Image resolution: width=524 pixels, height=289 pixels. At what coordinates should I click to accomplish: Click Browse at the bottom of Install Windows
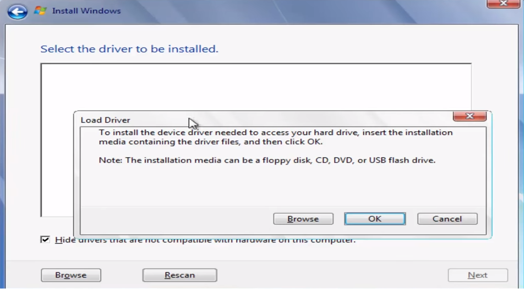click(71, 275)
